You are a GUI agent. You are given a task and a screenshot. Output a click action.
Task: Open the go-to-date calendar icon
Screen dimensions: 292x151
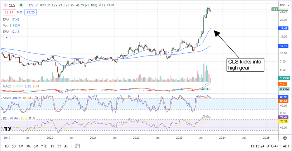pos(77,145)
